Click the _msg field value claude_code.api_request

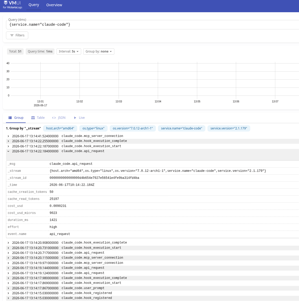(x=71, y=164)
